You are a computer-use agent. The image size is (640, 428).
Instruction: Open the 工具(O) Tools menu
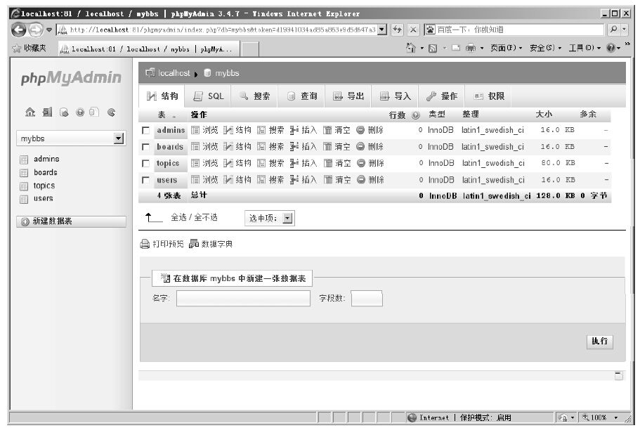(x=585, y=48)
